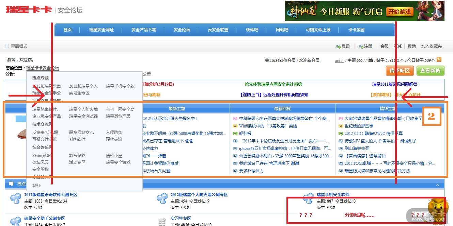Image resolution: width=453 pixels, height=226 pixels.
Task: Click number 8 icon beside 瑞星防火墙08版 thread
Action: [x=341, y=171]
